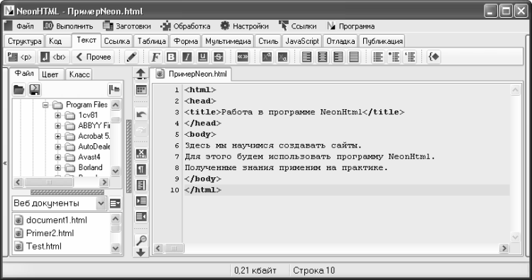Image resolution: width=532 pixels, height=280 pixels.
Task: Open the Веб документы dropdown
Action: tap(101, 203)
